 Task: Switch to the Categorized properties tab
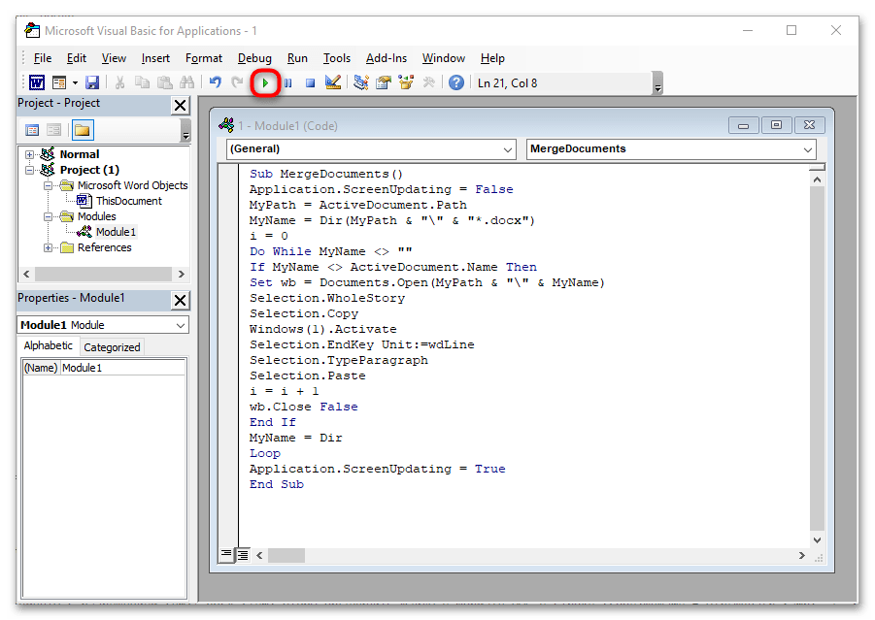click(x=112, y=347)
